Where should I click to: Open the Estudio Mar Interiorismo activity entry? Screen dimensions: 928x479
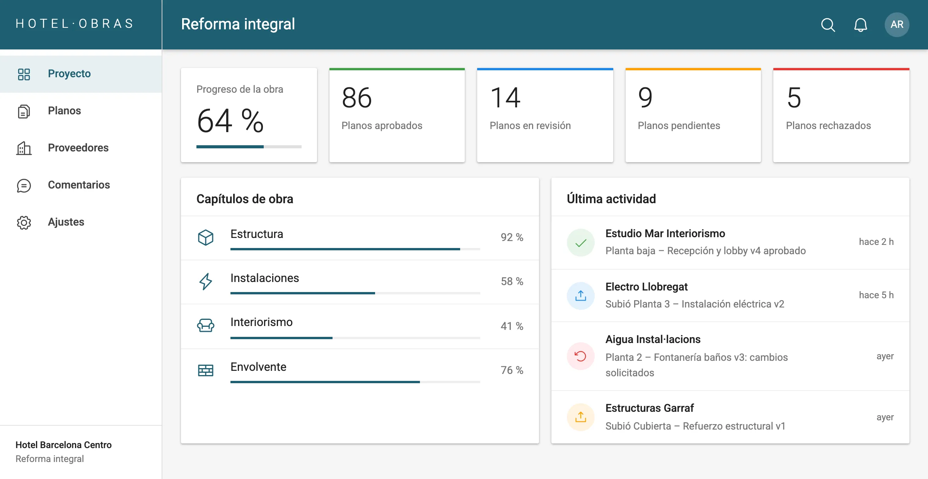click(x=730, y=243)
